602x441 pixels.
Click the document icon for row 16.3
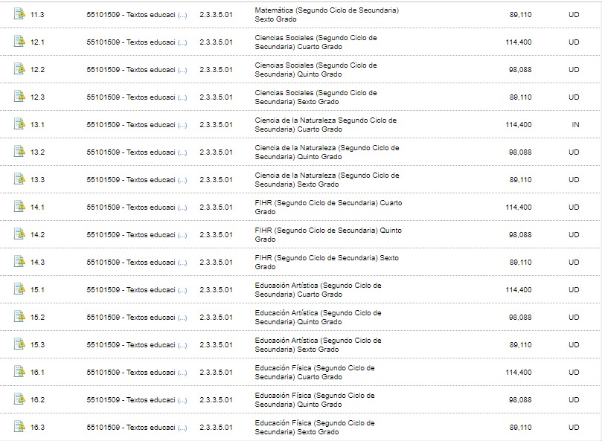pyautogui.click(x=19, y=427)
